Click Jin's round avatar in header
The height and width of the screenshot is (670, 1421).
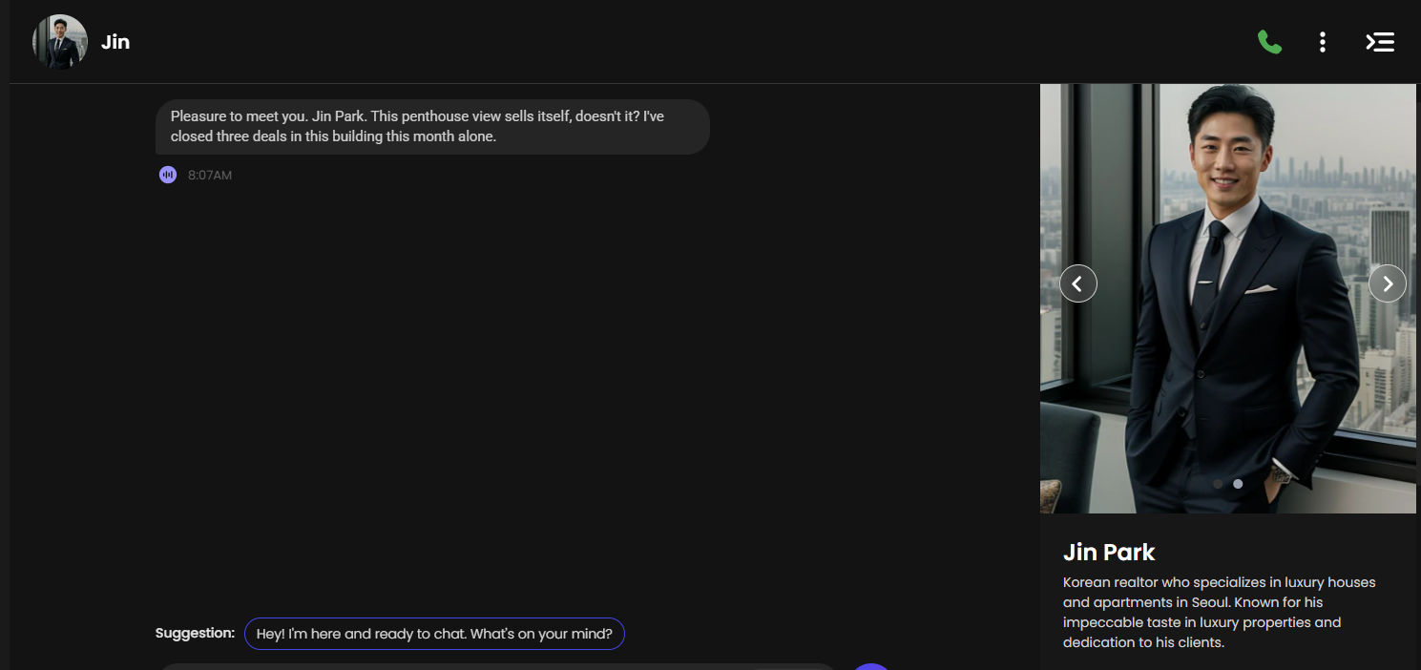(60, 42)
